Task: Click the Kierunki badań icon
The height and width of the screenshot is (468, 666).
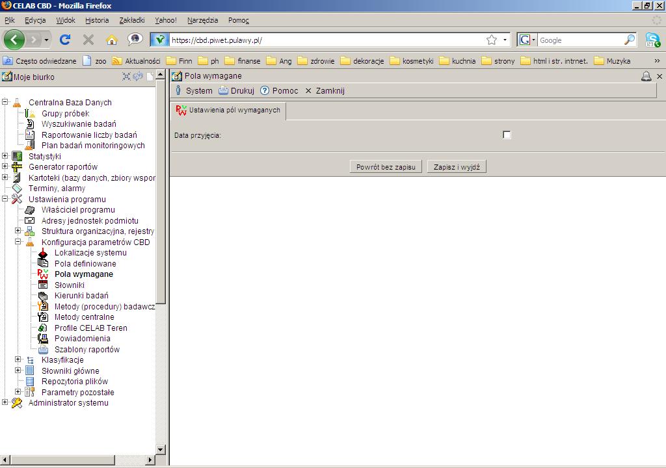Action: (x=43, y=296)
